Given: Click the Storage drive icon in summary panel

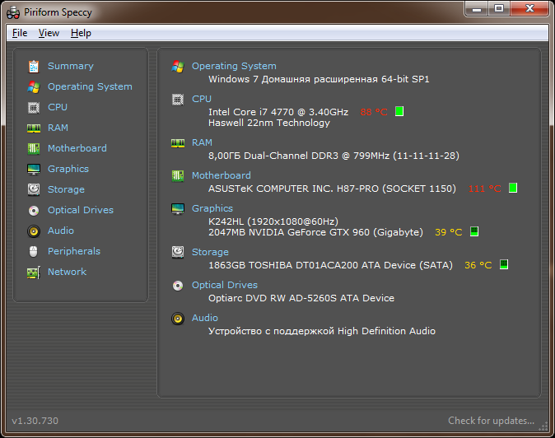Looking at the screenshot, I should click(178, 252).
